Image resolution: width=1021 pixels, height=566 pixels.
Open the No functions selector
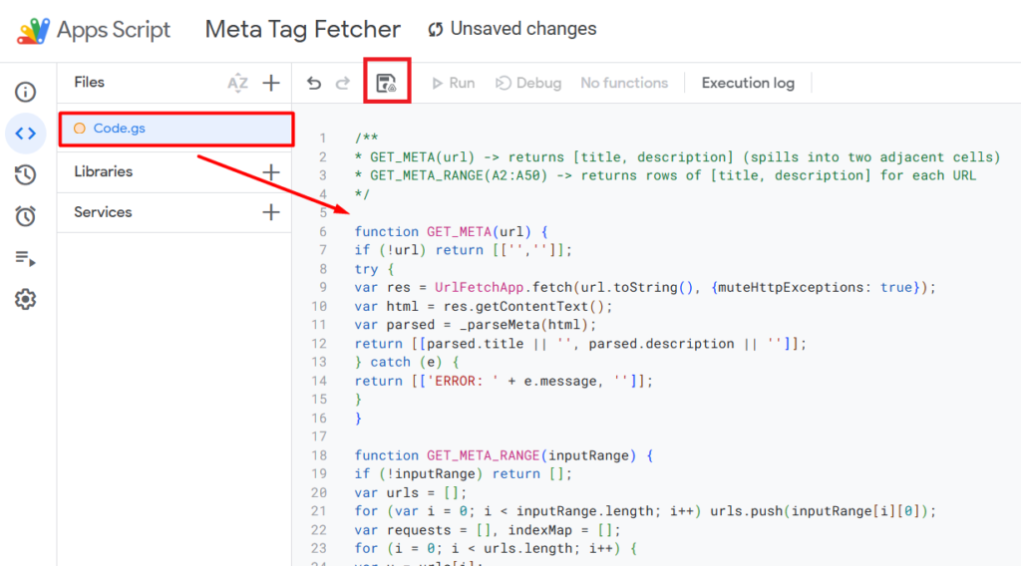tap(624, 84)
